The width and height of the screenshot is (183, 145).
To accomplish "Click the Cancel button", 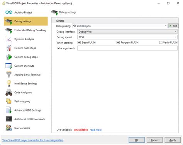I will click(x=154, y=140).
